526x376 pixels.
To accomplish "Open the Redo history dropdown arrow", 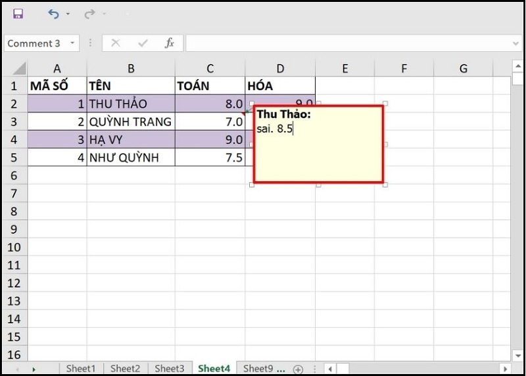I will click(103, 14).
